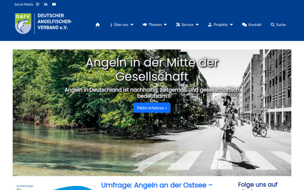304x190 pixels.
Task: Click the magnifier icon beside Suche
Action: 273,25
